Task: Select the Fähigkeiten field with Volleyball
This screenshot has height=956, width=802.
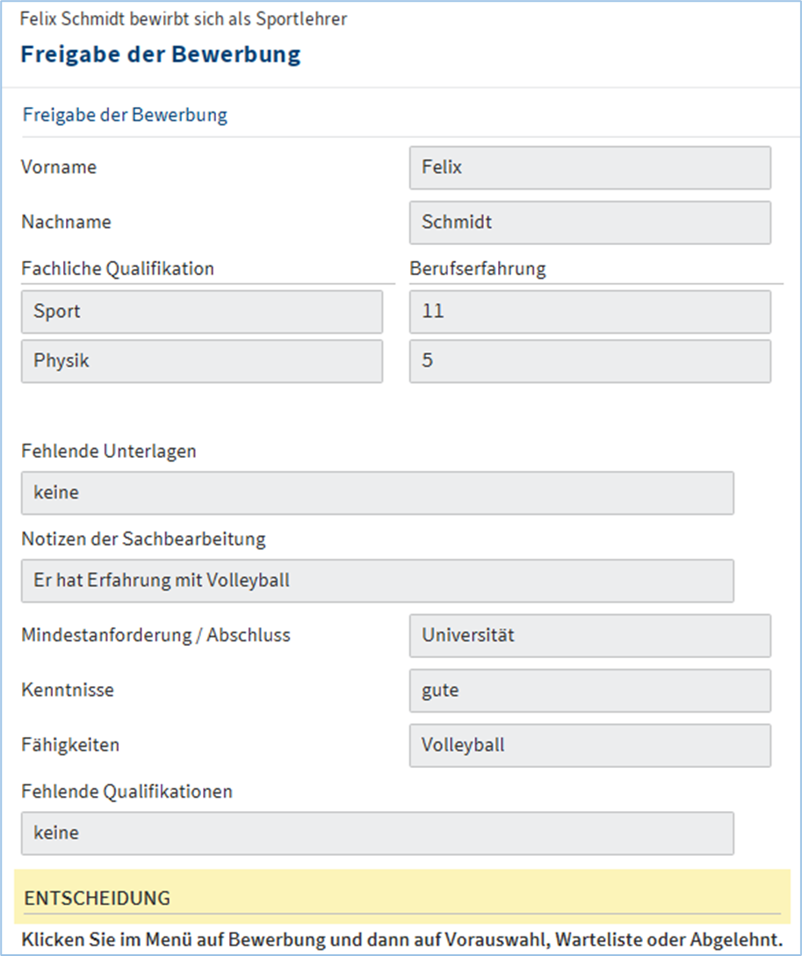Action: (589, 745)
